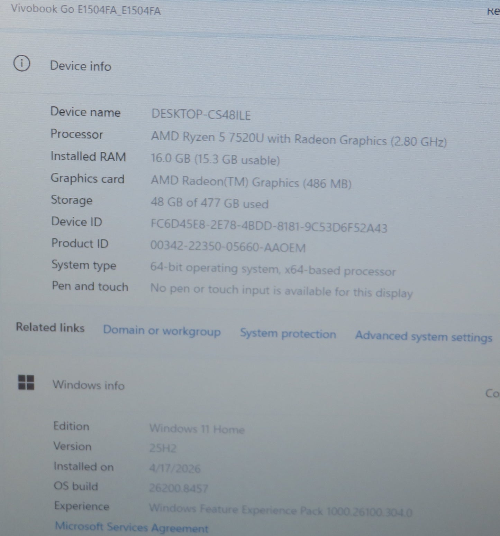Select the version value 25H2

pos(163,448)
